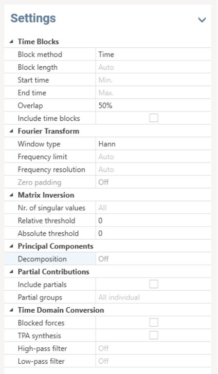Viewport: 218px width, 374px height.
Task: Collapse the Principal Components section triangle
Action: point(11,246)
